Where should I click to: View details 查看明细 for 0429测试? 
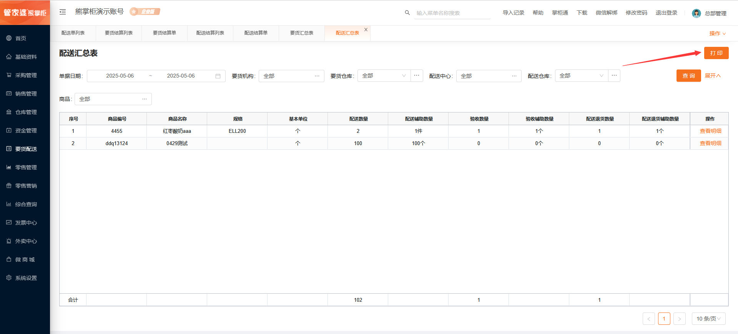[x=710, y=143]
